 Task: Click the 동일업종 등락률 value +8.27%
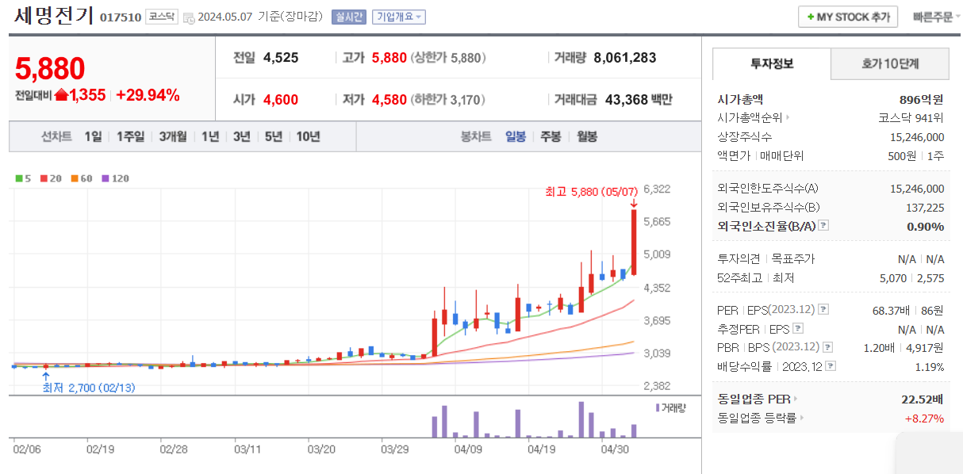pyautogui.click(x=925, y=418)
